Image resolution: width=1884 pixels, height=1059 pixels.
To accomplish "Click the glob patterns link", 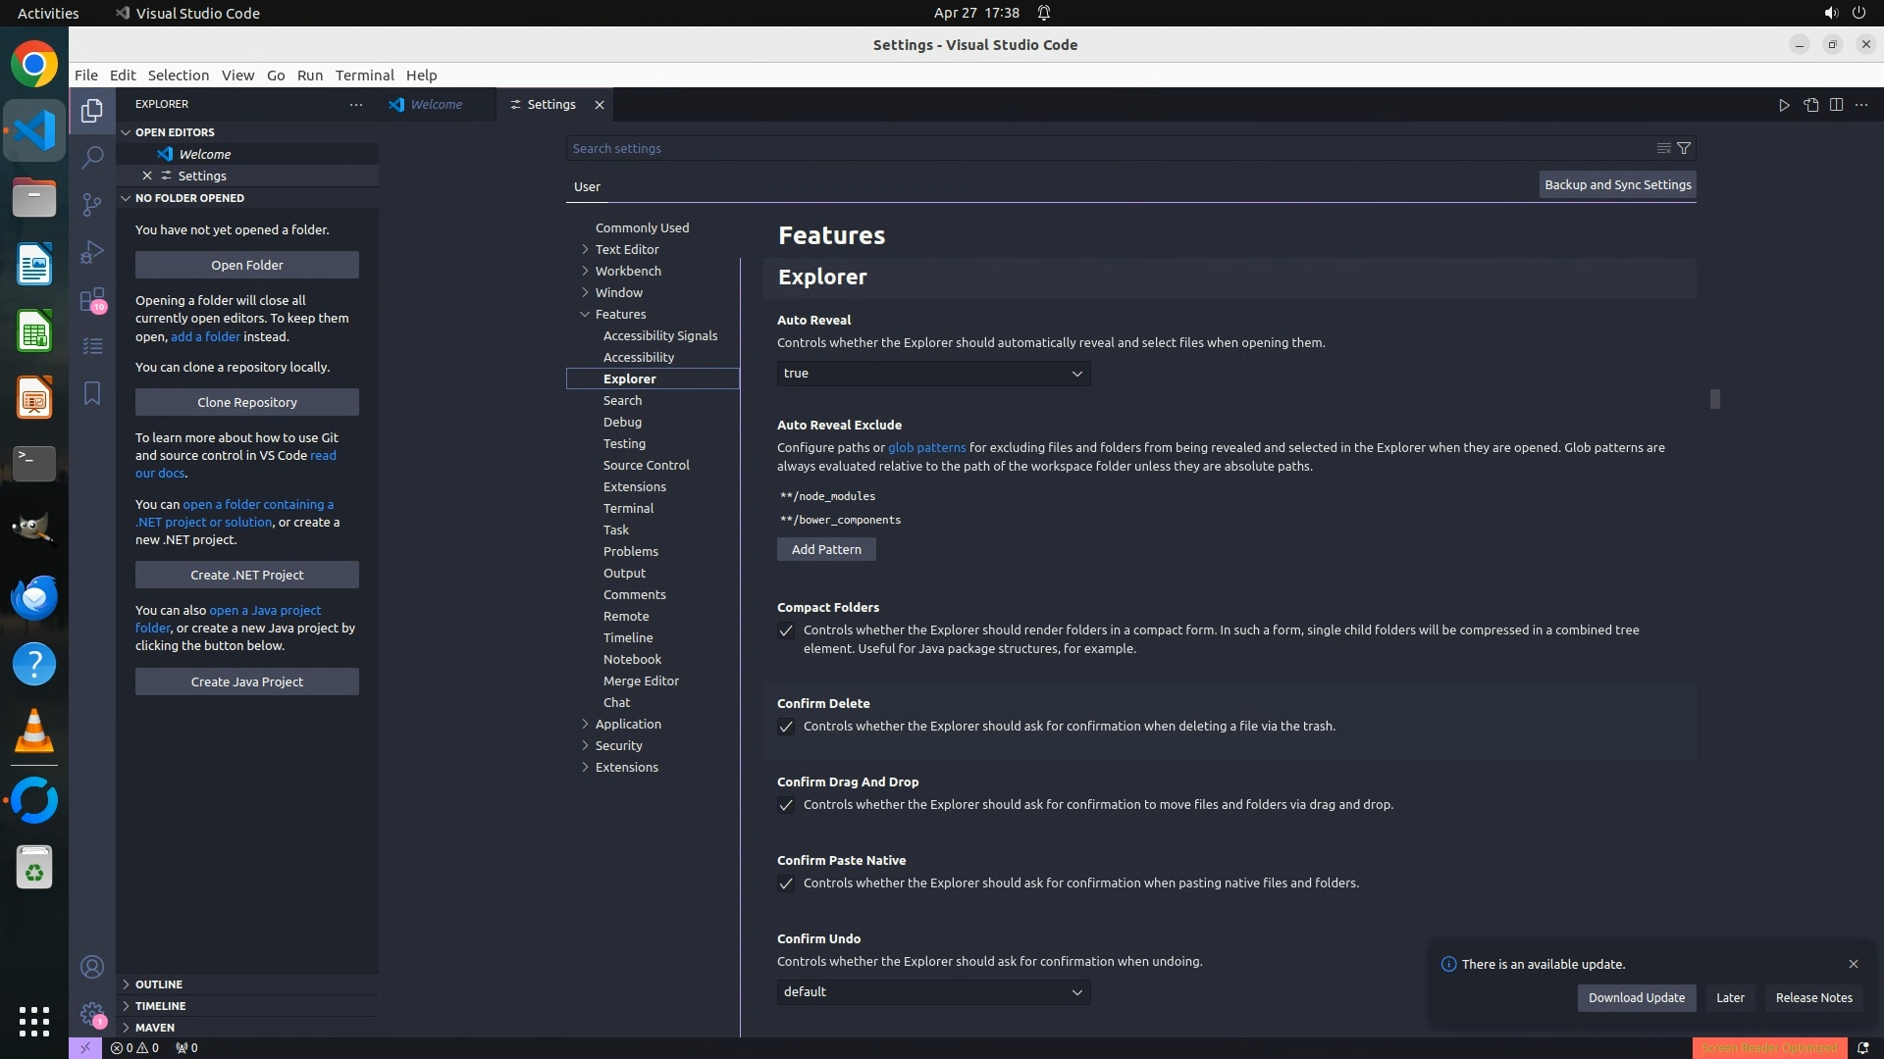I will (x=926, y=447).
